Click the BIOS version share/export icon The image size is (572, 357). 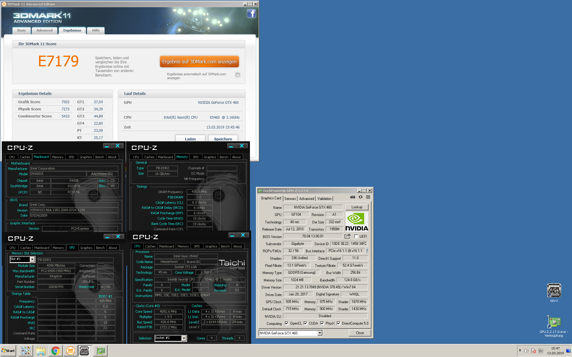347,236
